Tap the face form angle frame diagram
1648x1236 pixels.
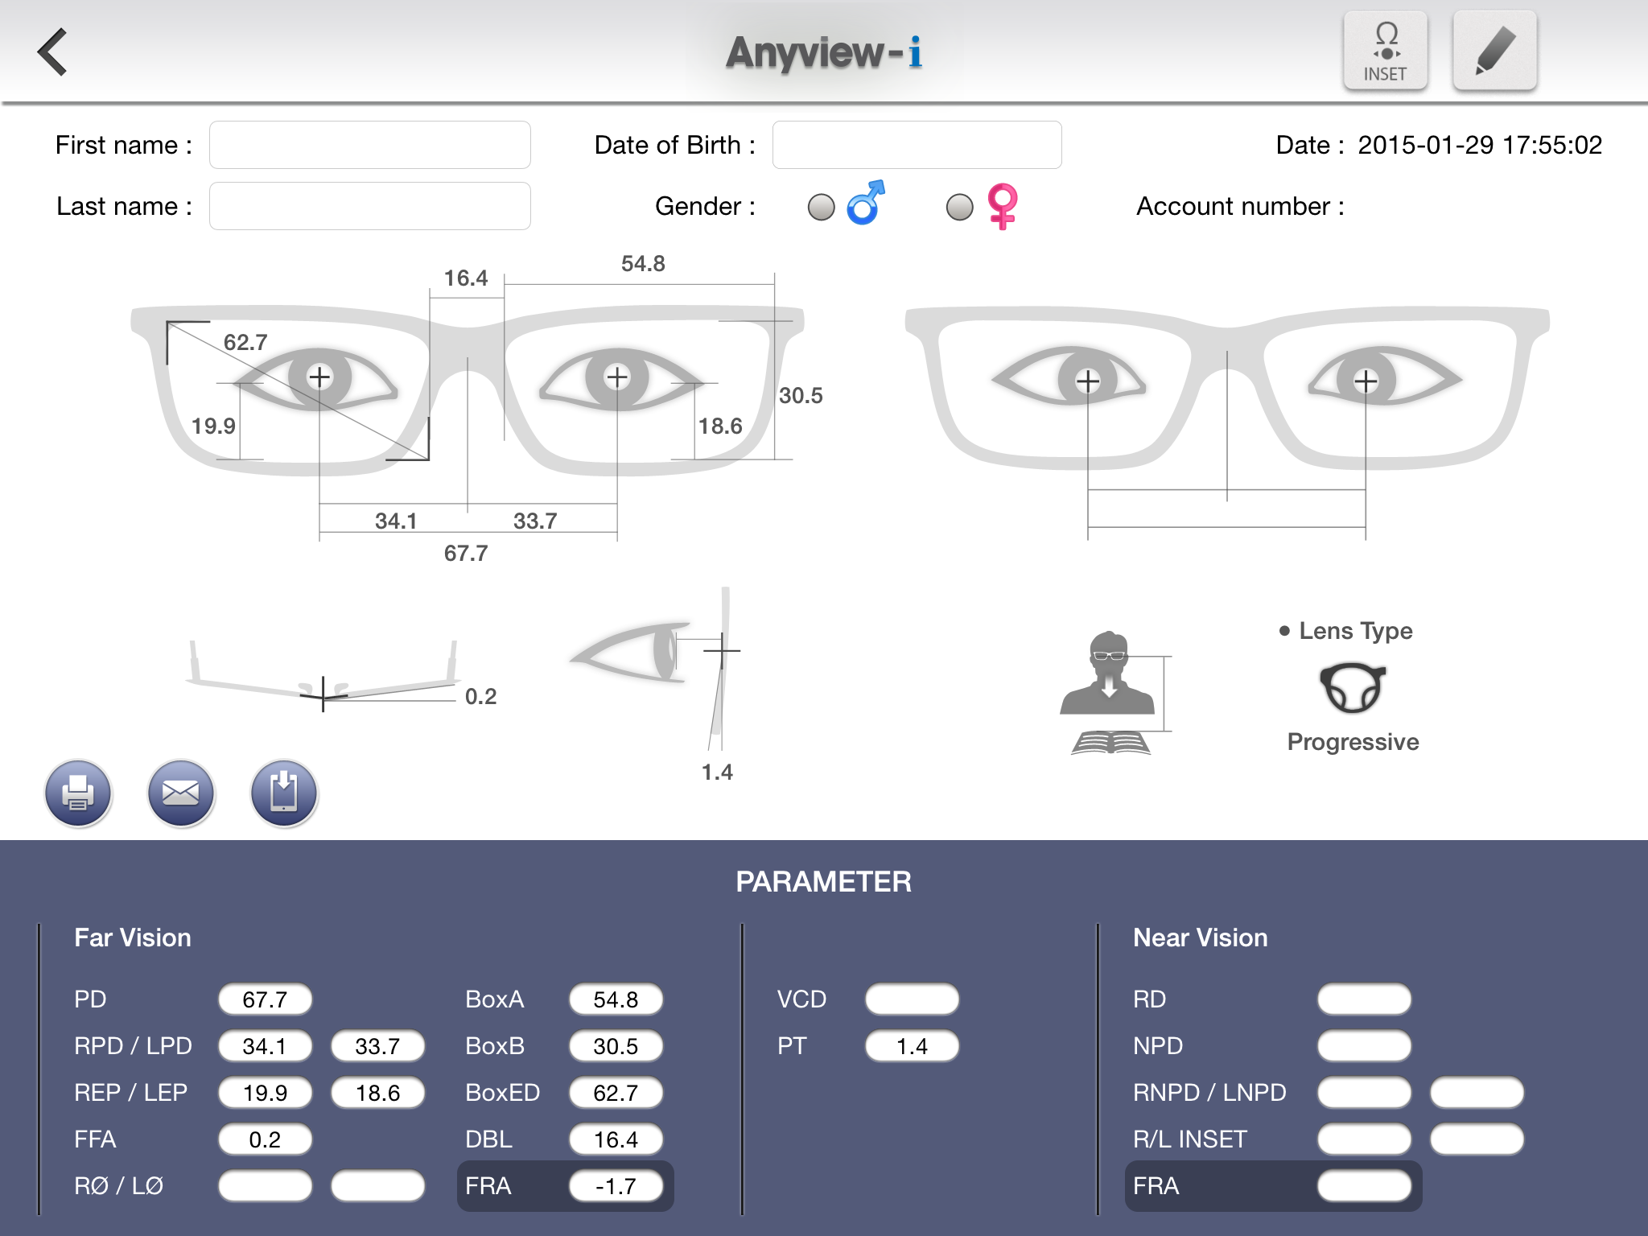(322, 676)
